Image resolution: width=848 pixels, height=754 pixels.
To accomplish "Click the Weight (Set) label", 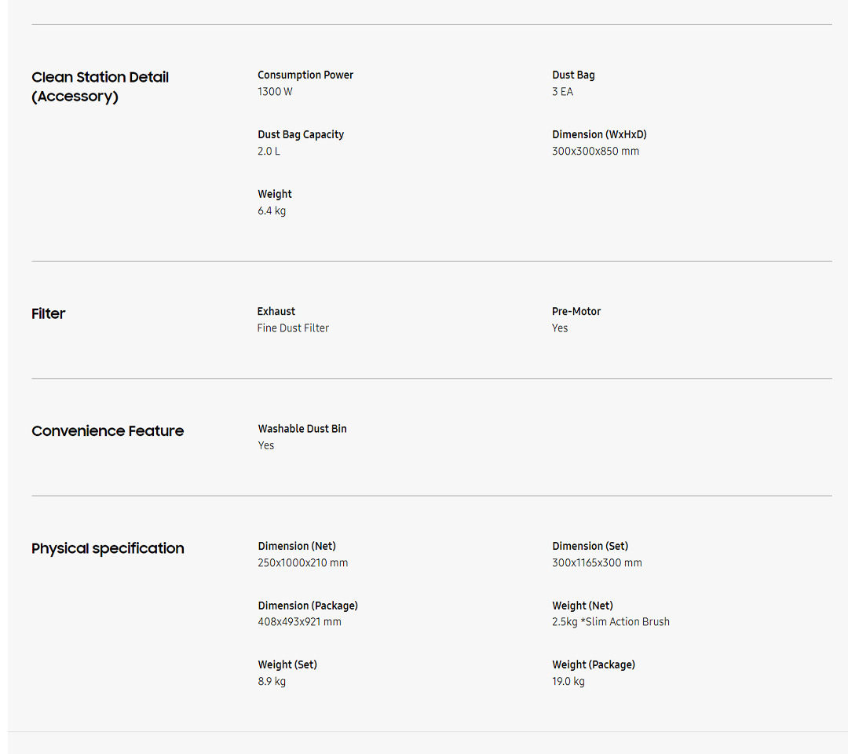I will pos(287,665).
